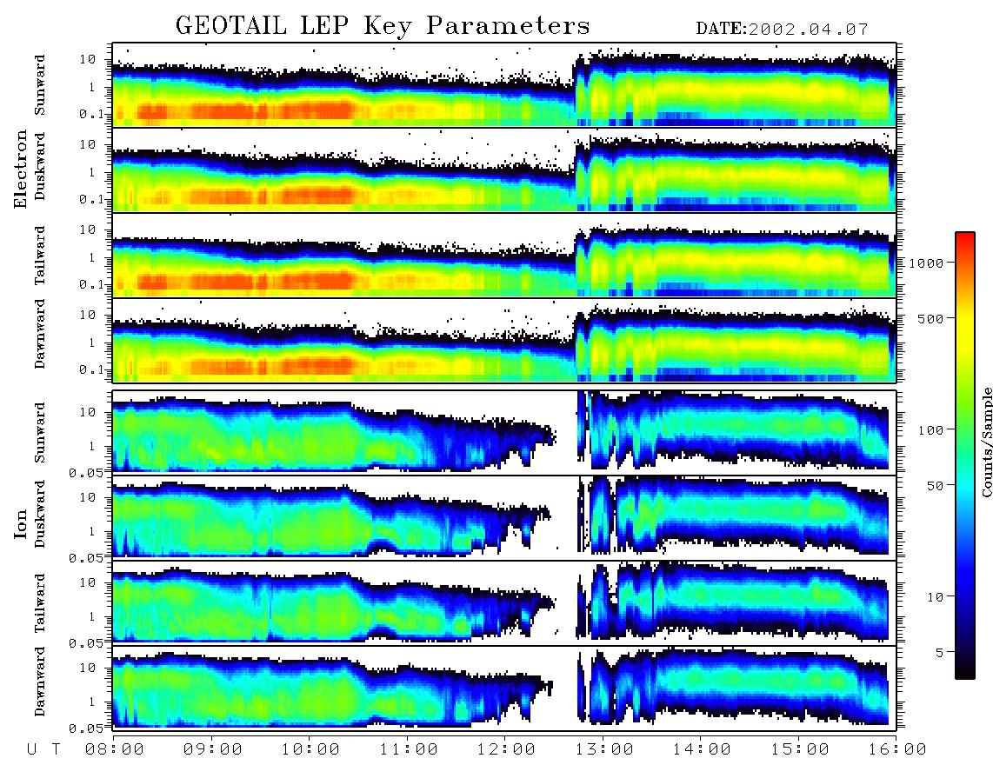The image size is (993, 765).
Task: Click the Electron Sunward spectrogram panel
Action: pos(504,85)
